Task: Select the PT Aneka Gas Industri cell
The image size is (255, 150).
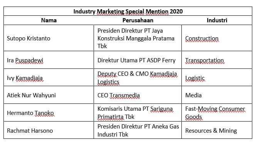Action: pos(138,130)
